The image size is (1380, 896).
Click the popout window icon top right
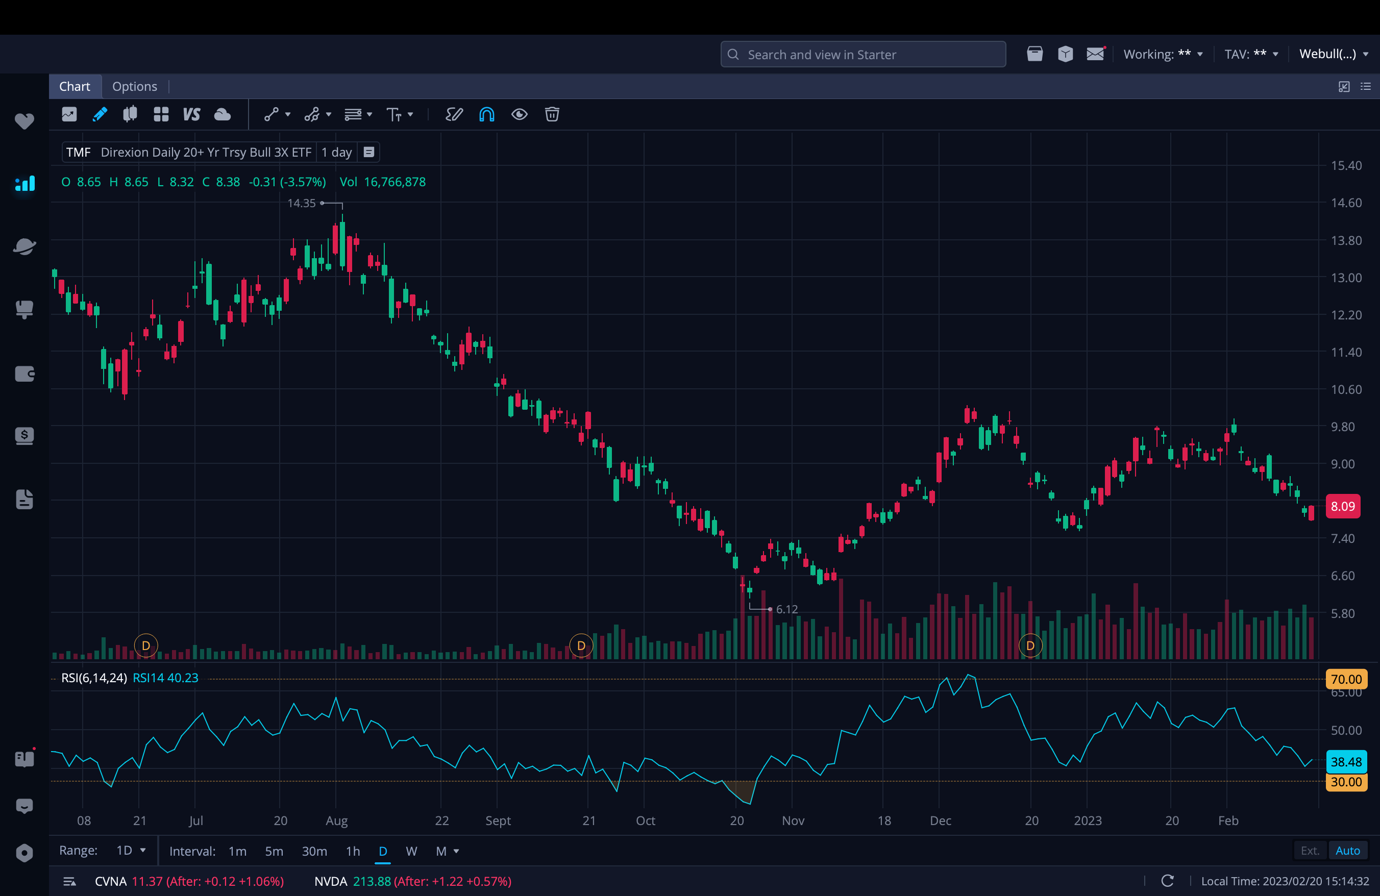pyautogui.click(x=1343, y=86)
